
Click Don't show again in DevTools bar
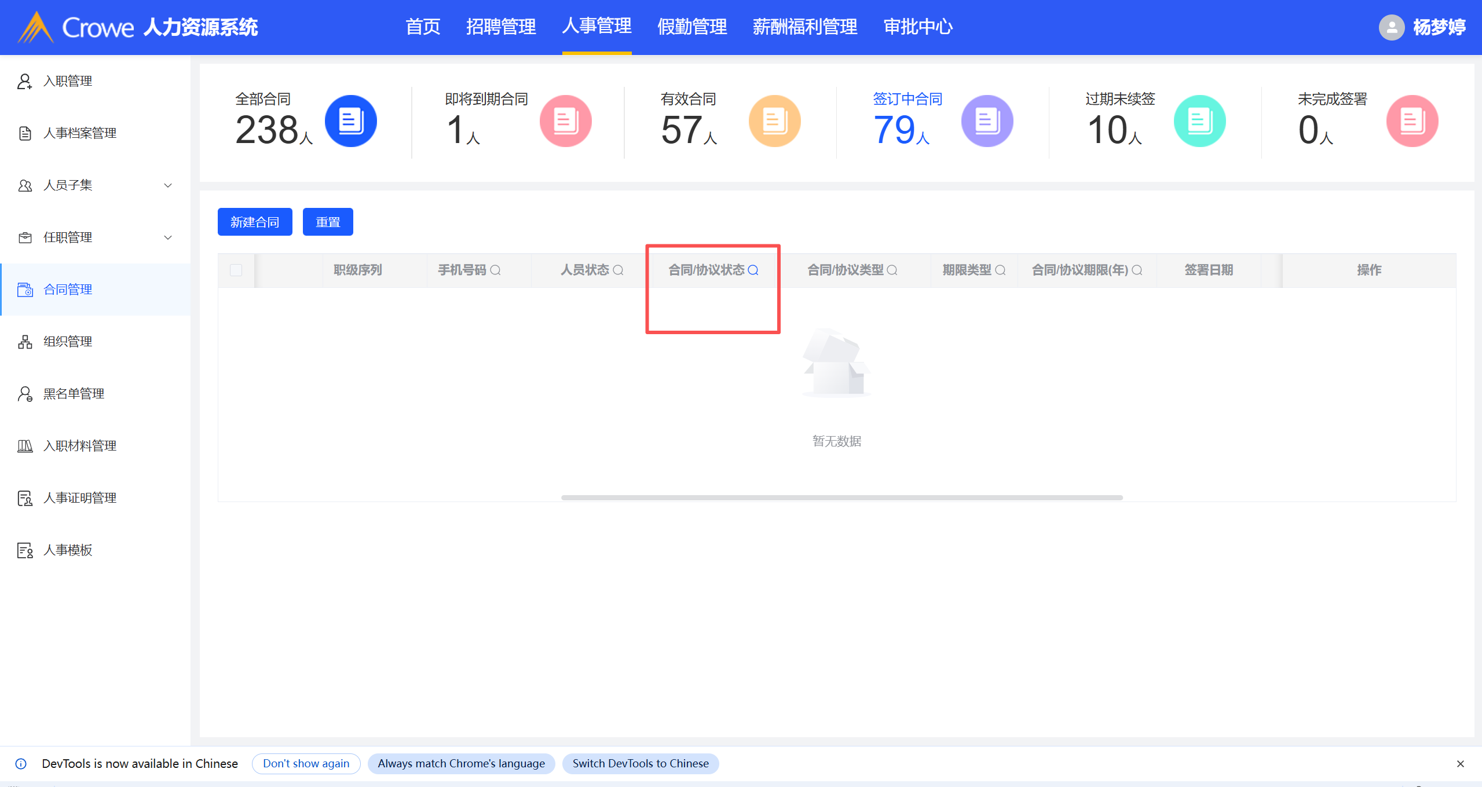(x=306, y=763)
